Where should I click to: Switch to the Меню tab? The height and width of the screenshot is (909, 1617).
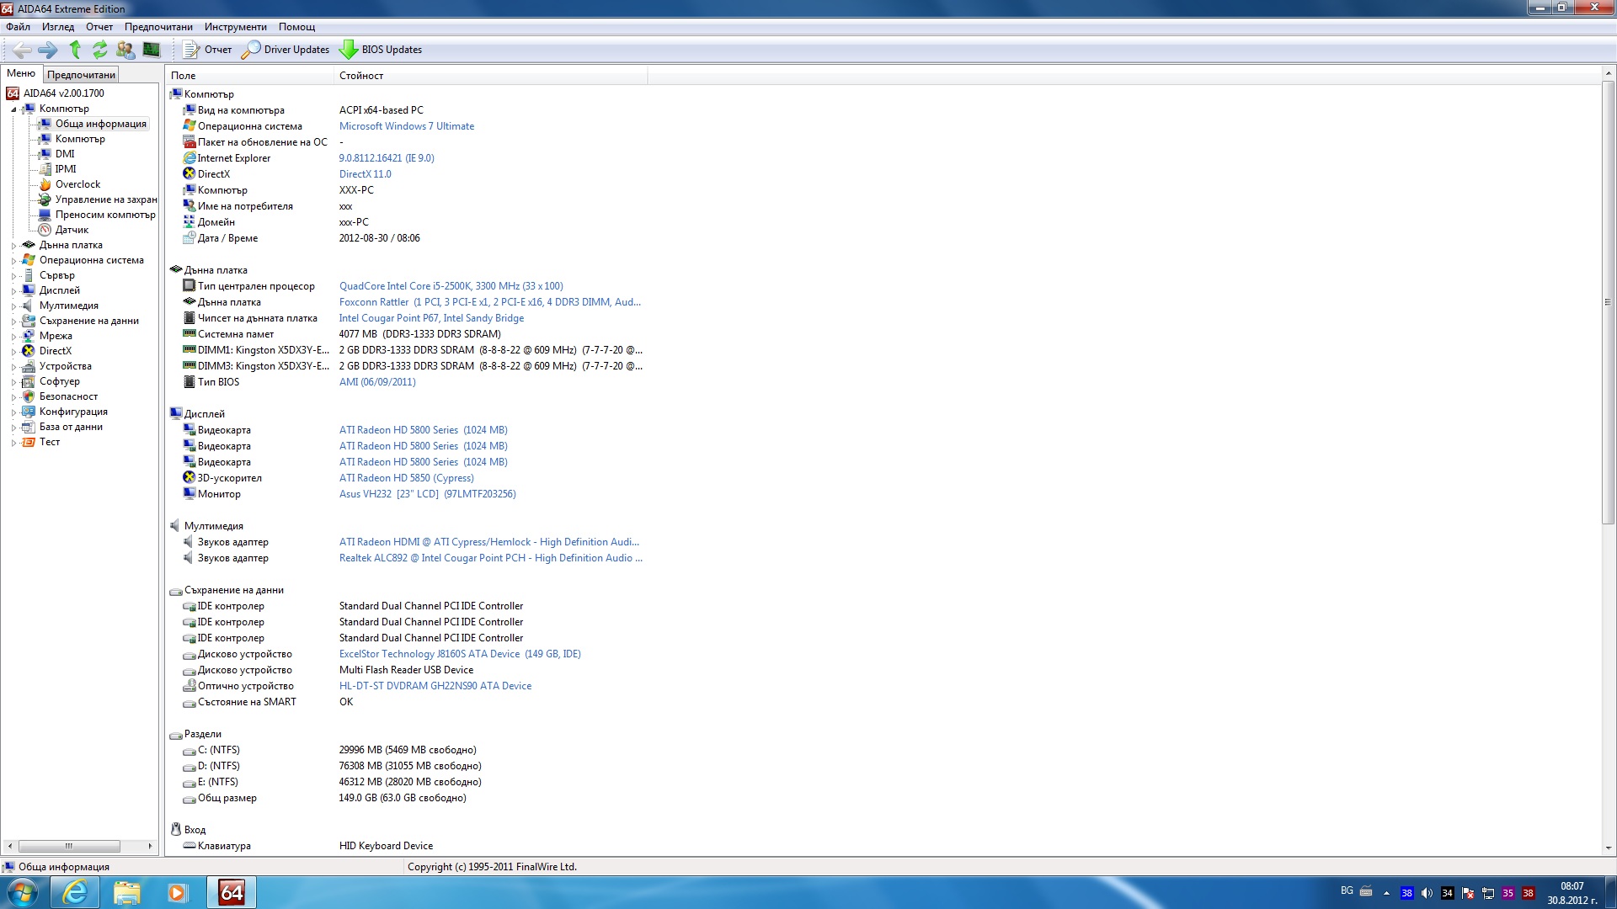[x=21, y=74]
